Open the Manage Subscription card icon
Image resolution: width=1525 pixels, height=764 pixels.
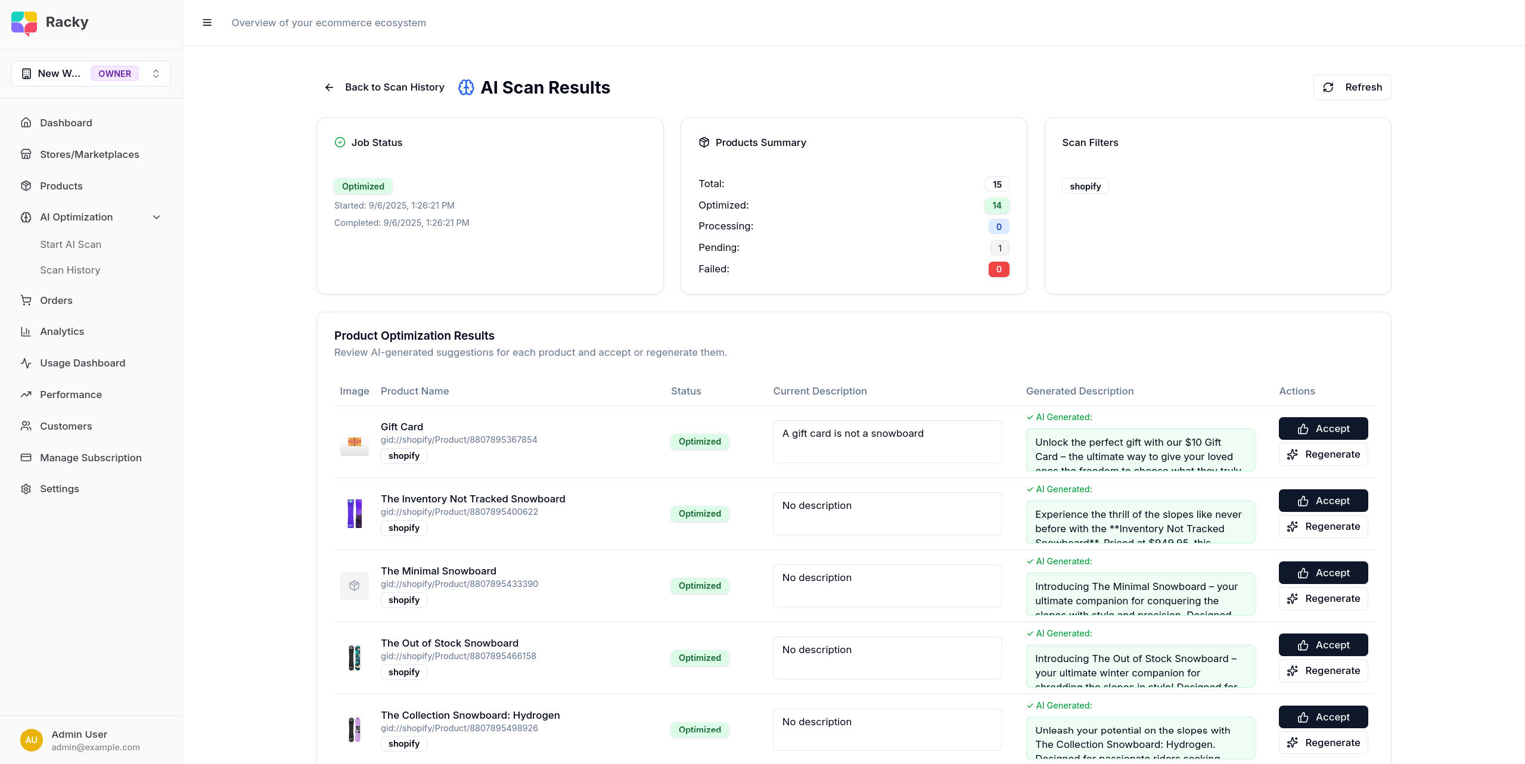click(x=26, y=458)
